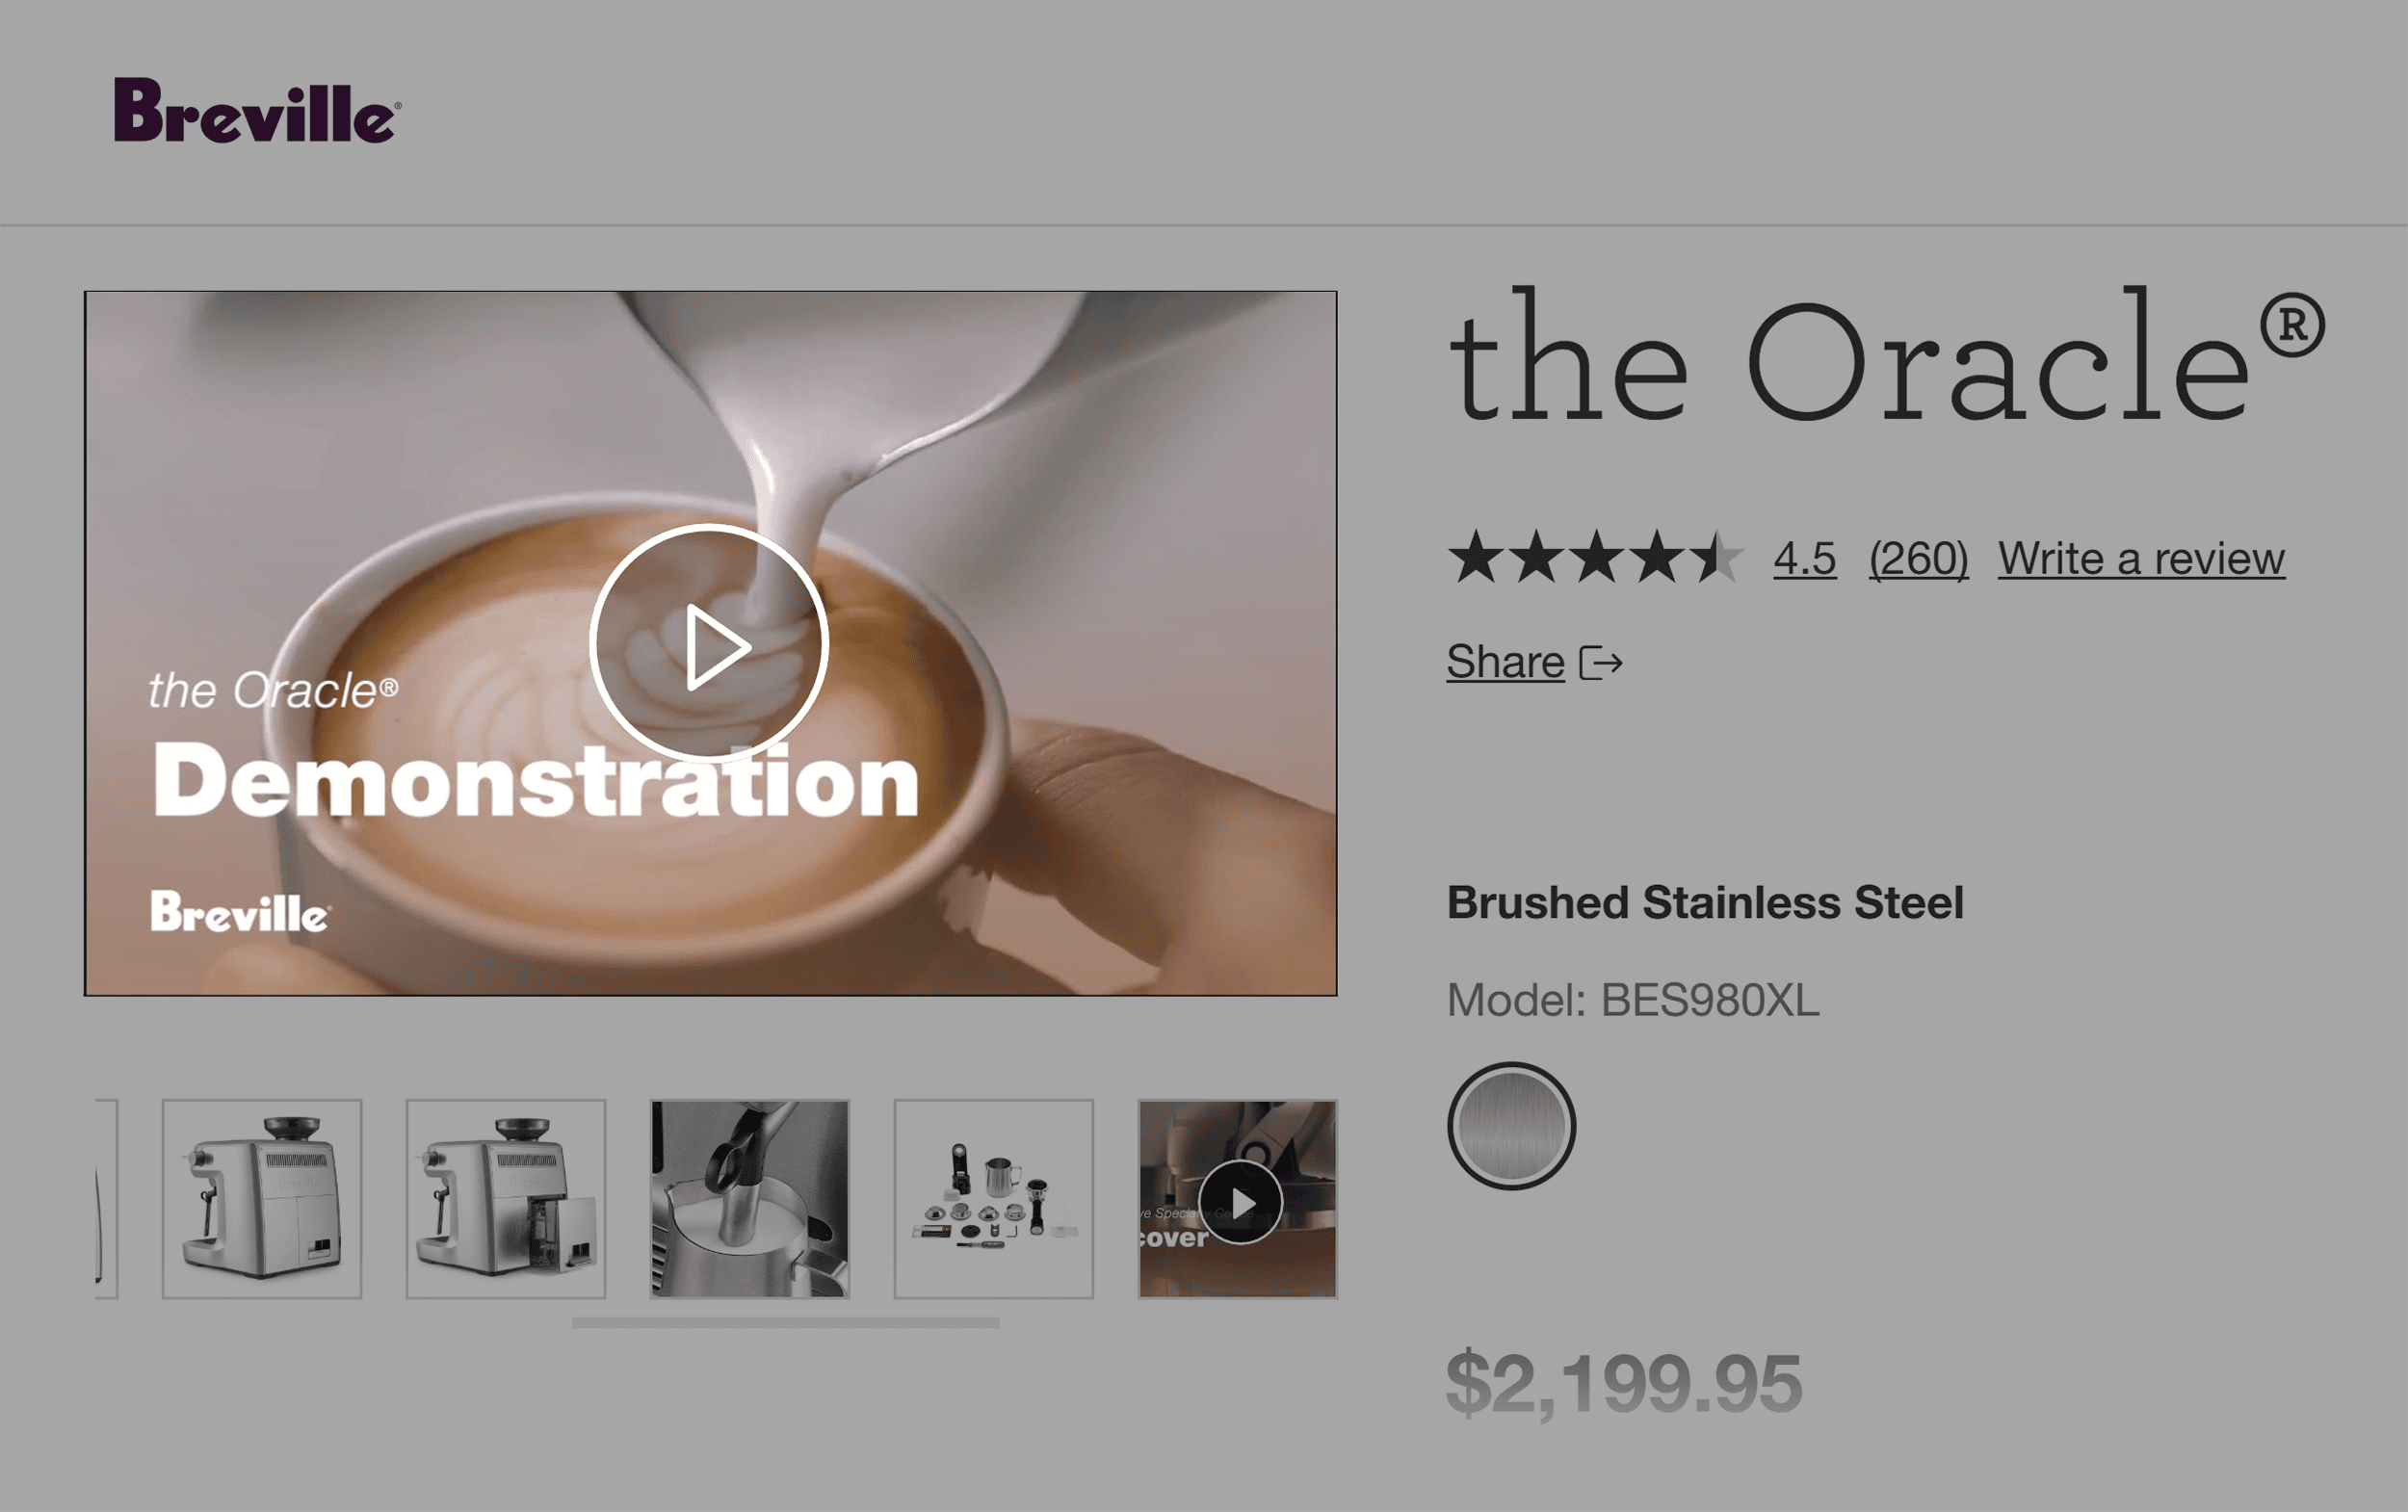Select the milk steaming thumbnail
Viewport: 2408px width, 1512px height.
coord(750,1204)
